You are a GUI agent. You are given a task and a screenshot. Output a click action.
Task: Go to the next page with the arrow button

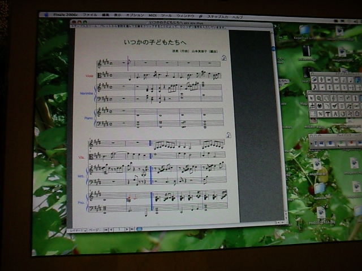click(x=127, y=229)
